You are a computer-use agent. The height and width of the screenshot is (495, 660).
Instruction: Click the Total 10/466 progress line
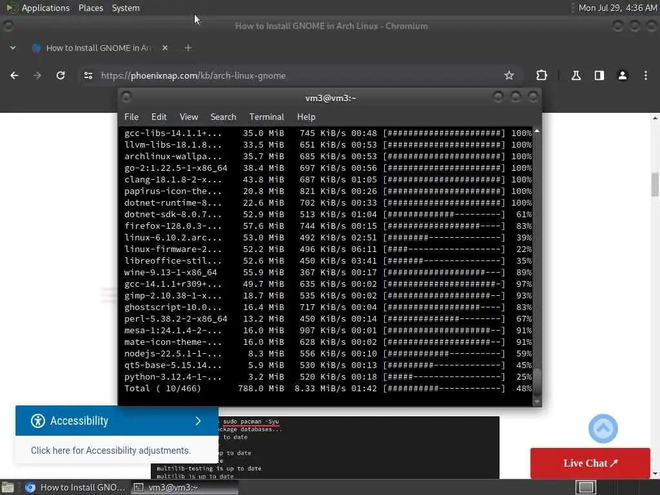coord(328,389)
